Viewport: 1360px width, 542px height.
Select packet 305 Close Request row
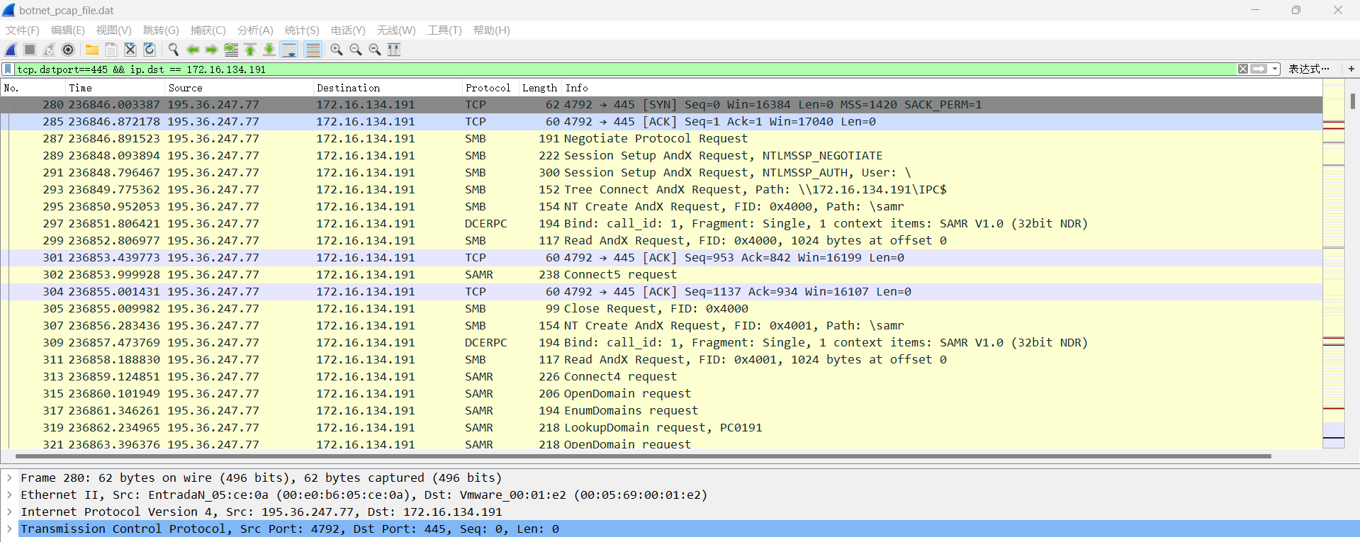tap(661, 309)
